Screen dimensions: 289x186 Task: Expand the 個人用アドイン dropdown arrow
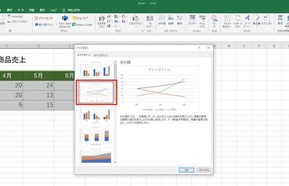(x=57, y=24)
